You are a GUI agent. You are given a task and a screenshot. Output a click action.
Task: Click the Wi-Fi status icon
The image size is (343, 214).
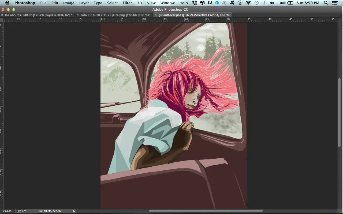point(248,3)
